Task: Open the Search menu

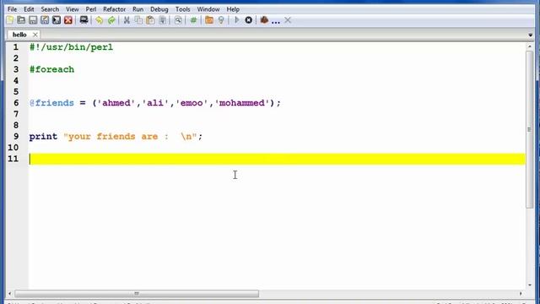Action: [50, 9]
